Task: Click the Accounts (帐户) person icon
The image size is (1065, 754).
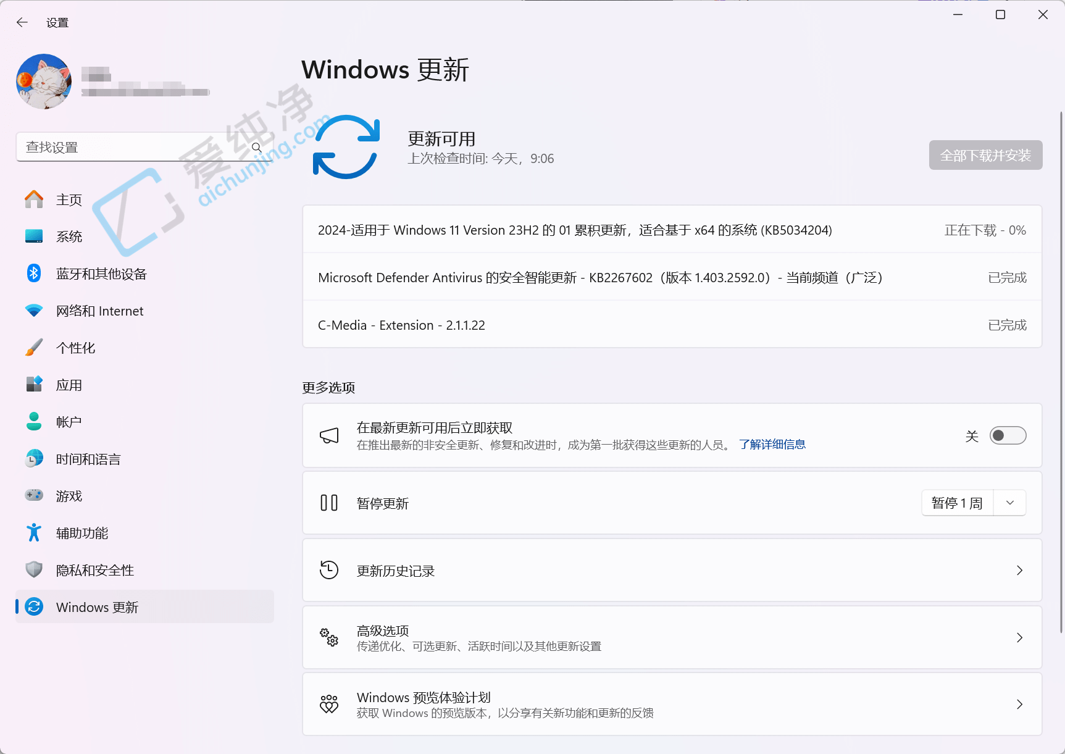Action: coord(34,421)
